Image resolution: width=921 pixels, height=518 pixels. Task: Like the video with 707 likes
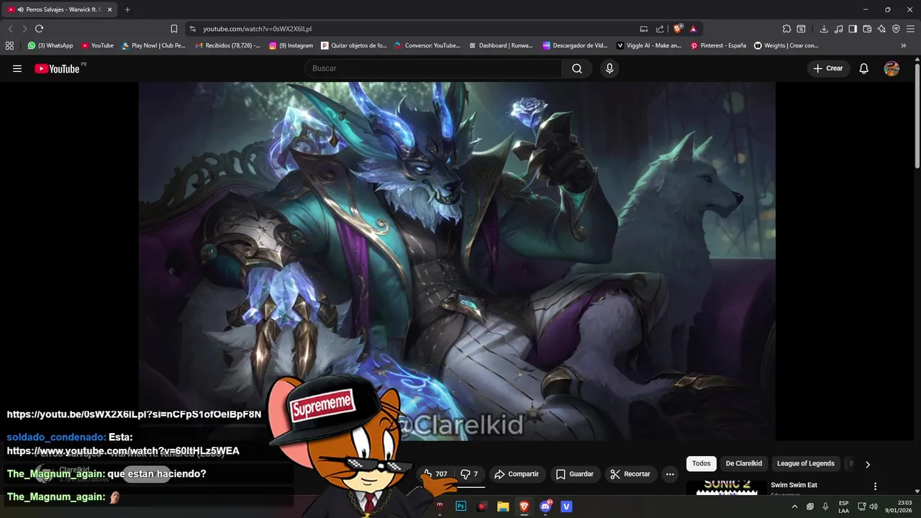point(436,474)
